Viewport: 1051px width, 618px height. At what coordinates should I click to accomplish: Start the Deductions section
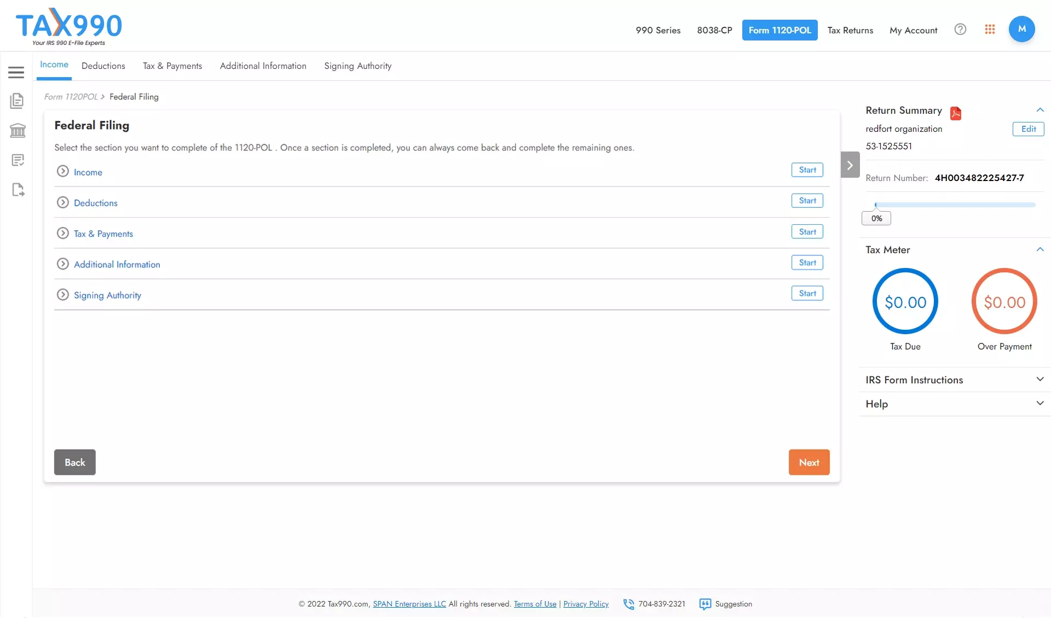click(807, 201)
